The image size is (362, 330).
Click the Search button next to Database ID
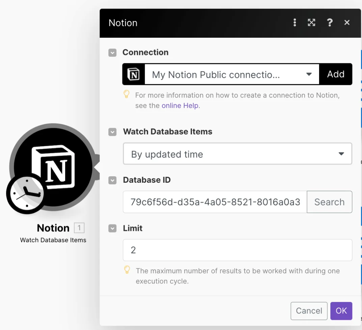[330, 202]
